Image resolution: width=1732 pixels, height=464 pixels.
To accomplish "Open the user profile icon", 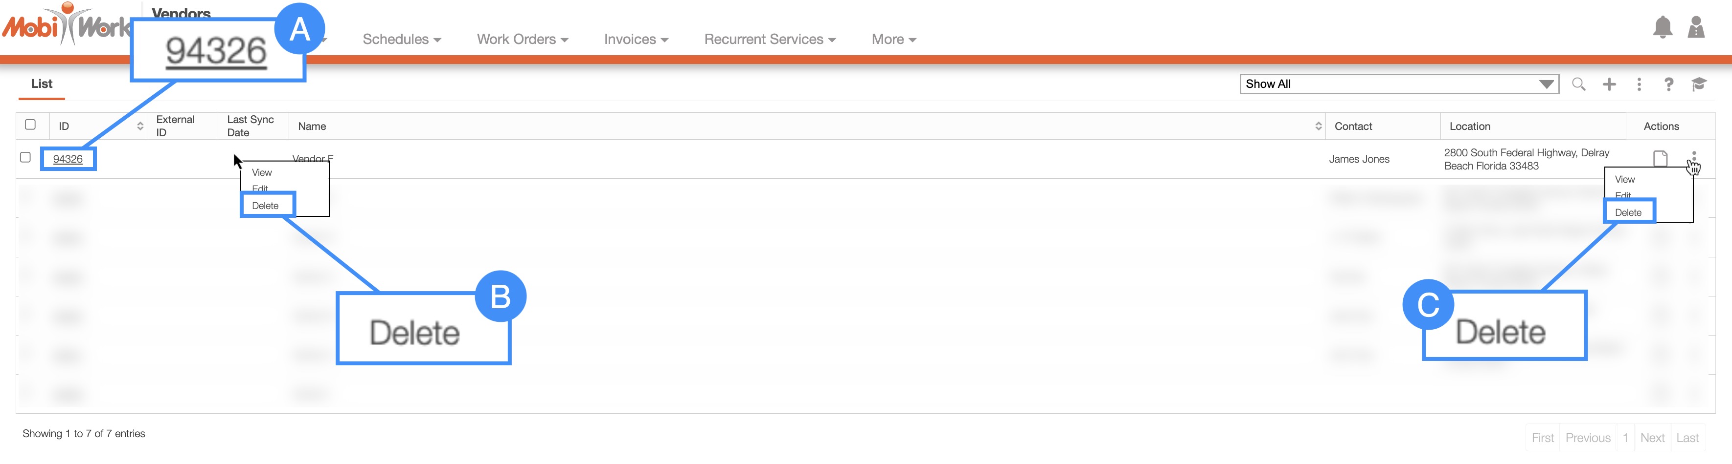I will click(1696, 27).
